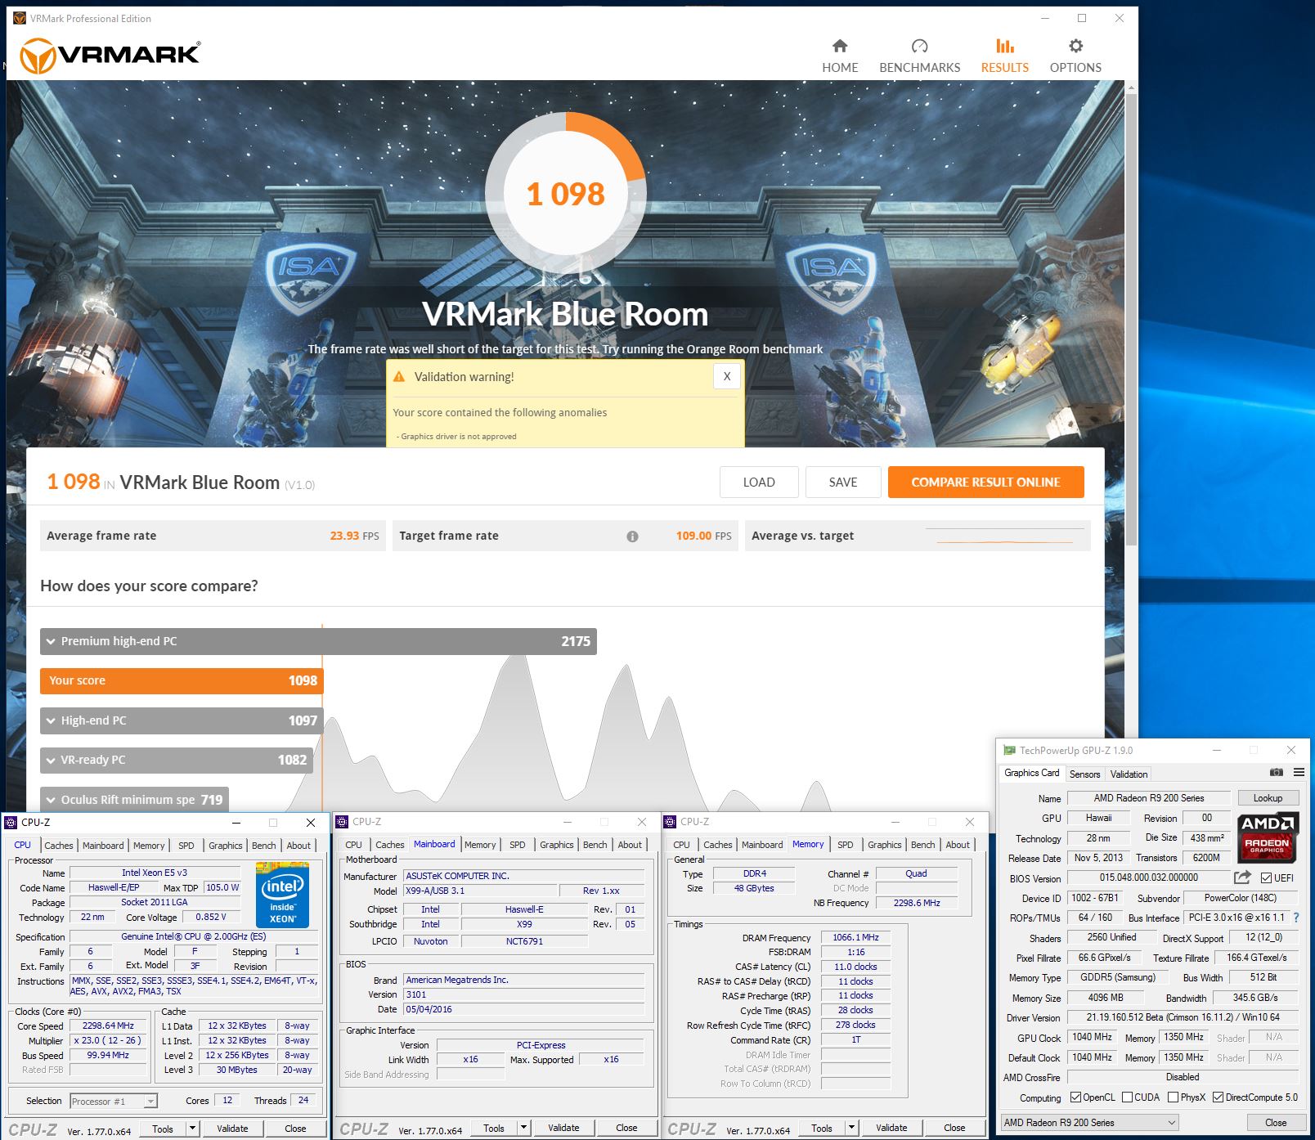Viewport: 1315px width, 1140px height.
Task: Click the LOAD button in VRMark results
Action: 759,482
